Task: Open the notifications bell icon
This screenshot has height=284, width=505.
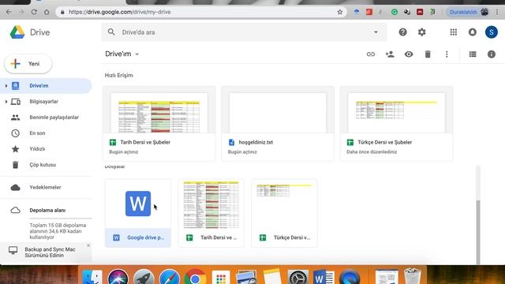Action: [x=473, y=32]
